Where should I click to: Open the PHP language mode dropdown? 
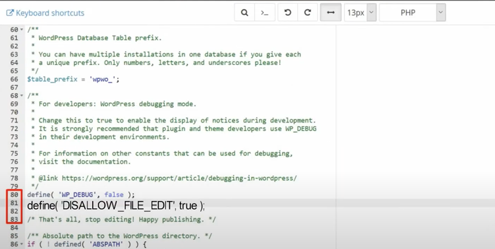tap(412, 13)
